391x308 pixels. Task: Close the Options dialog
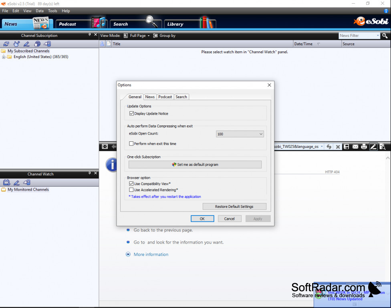(x=269, y=85)
